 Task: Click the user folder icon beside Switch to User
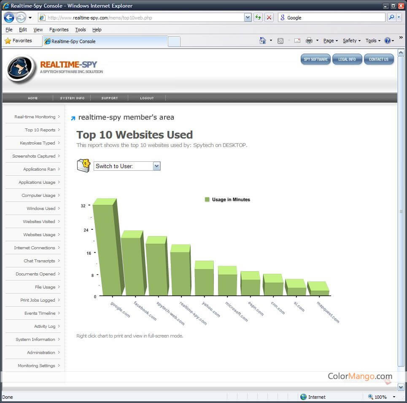click(84, 166)
